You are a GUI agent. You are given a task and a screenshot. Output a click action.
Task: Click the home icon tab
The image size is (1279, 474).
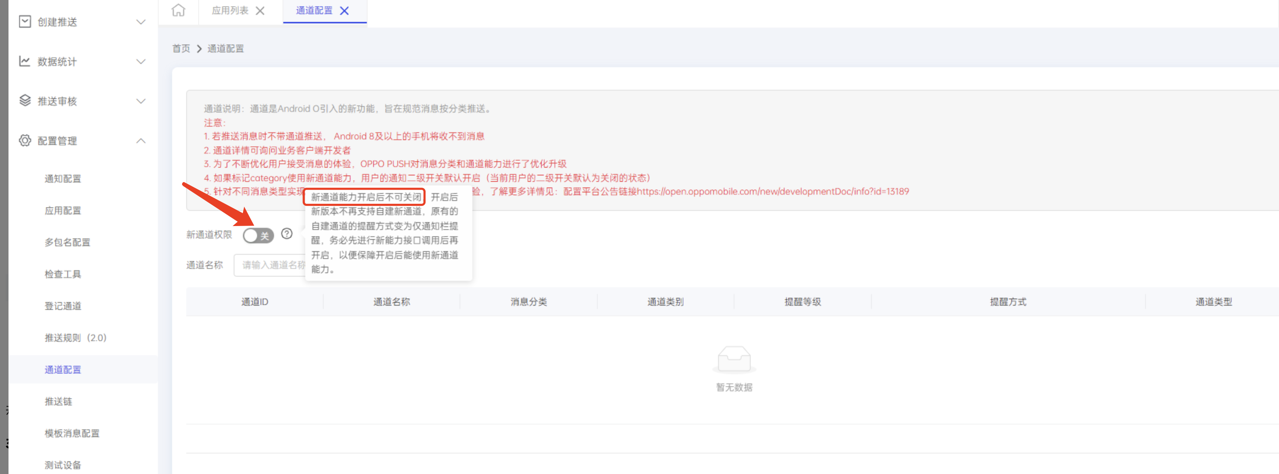(x=178, y=10)
